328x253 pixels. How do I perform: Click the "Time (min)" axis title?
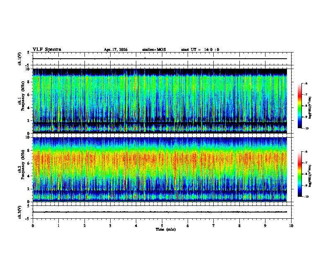pyautogui.click(x=166, y=229)
